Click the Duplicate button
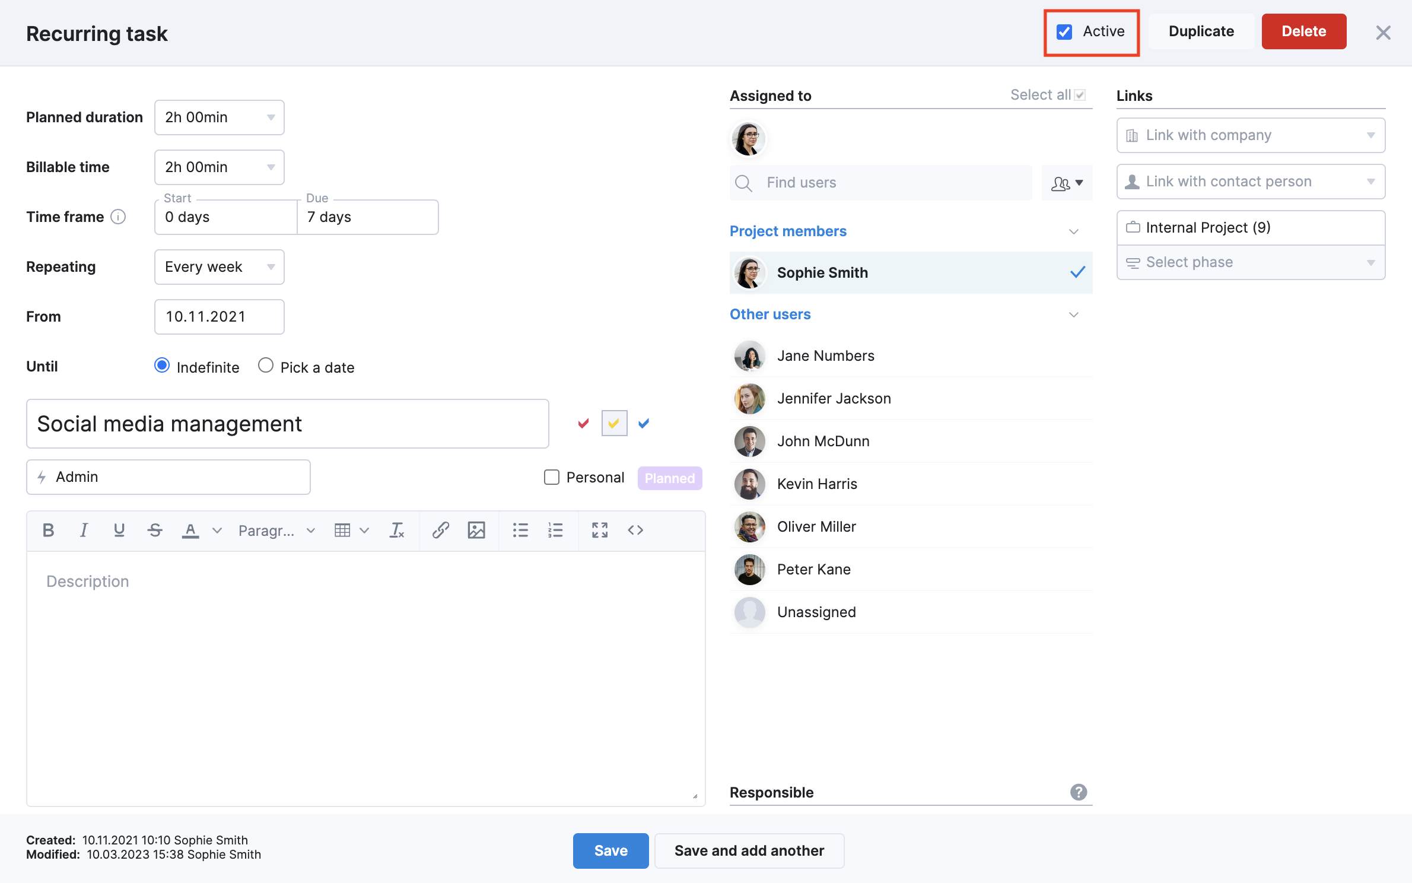The height and width of the screenshot is (883, 1412). click(x=1201, y=31)
